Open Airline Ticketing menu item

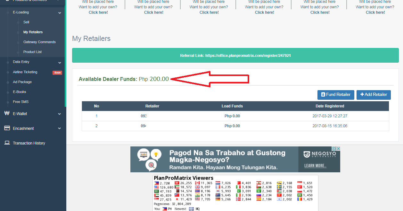[25, 72]
